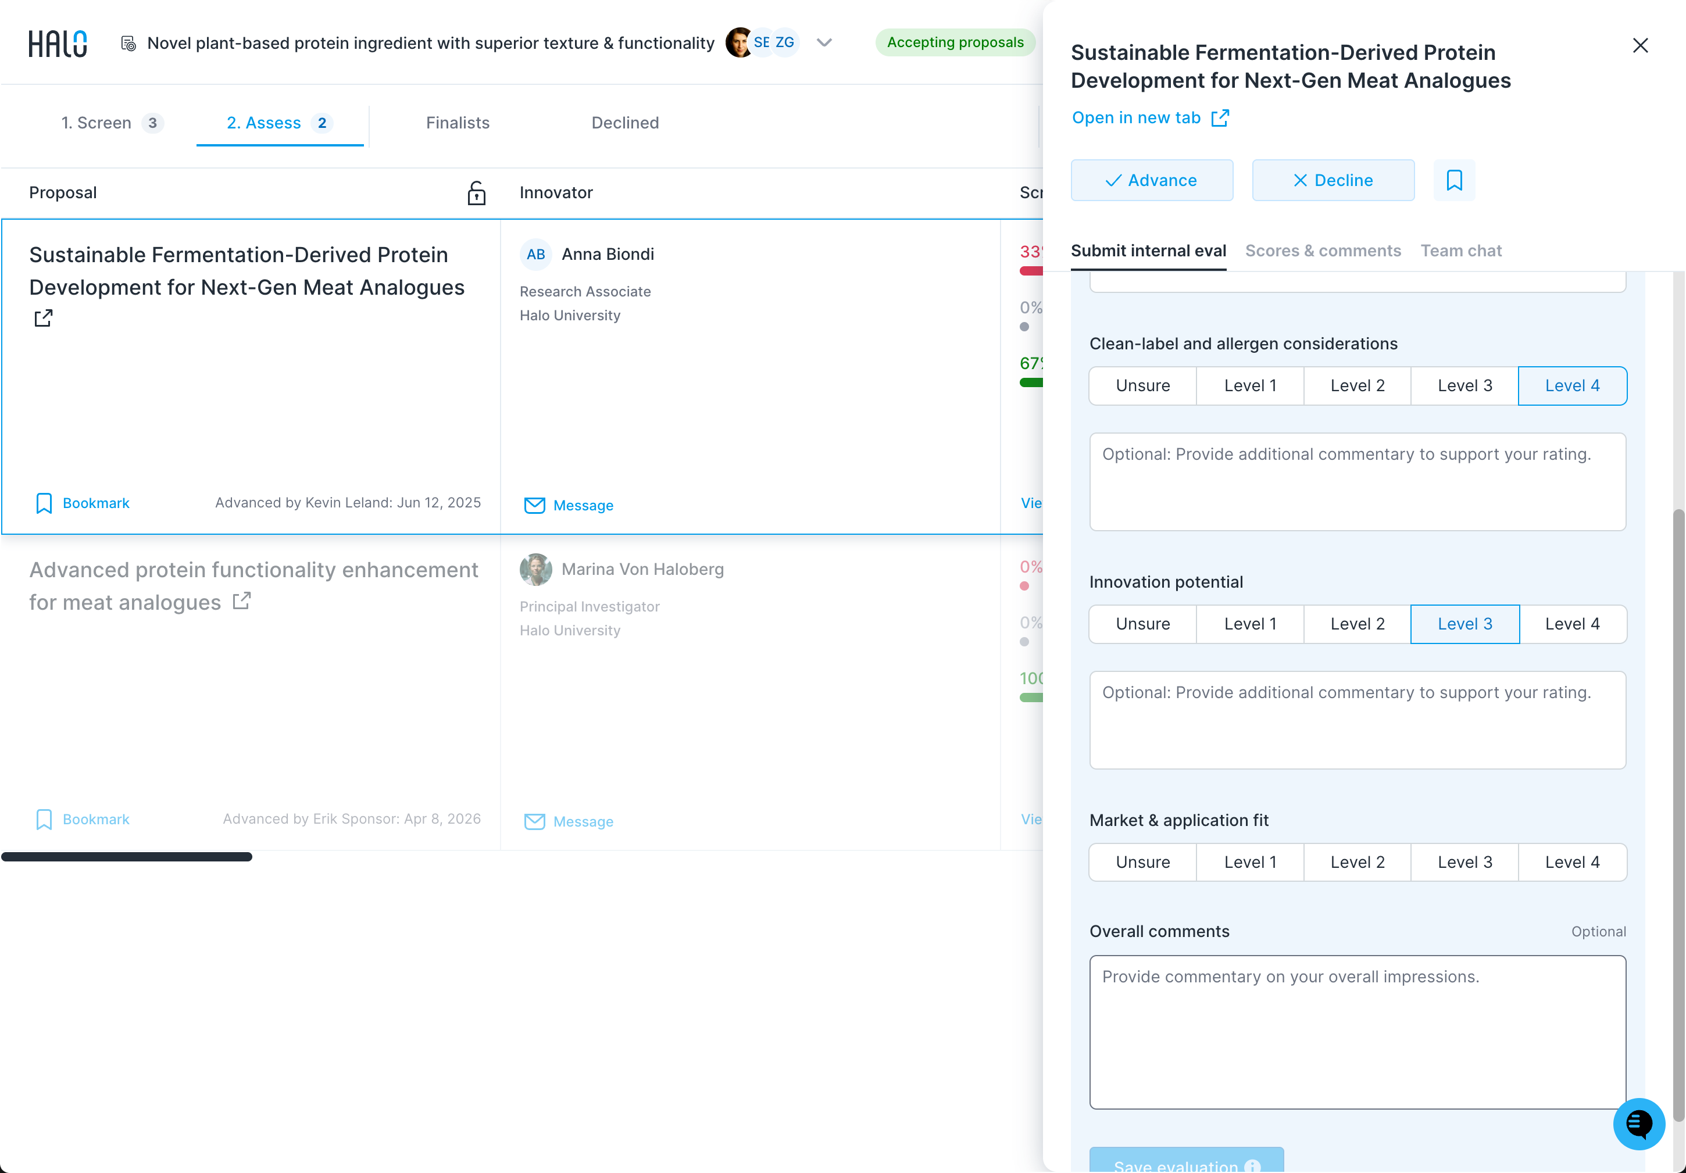Select Level 2 for Market & application fit

1357,862
